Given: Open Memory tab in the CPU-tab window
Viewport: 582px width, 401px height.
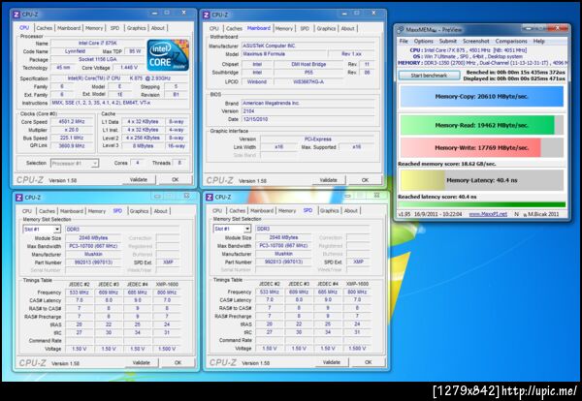Looking at the screenshot, I should click(x=94, y=28).
